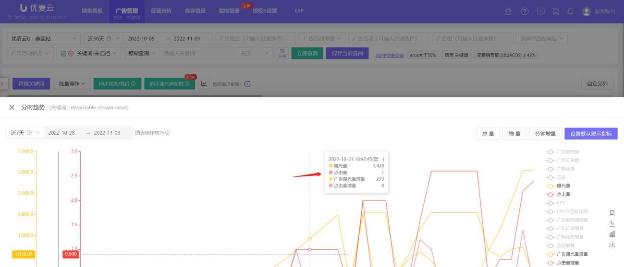Expand the collapsed left sidebar arrow
The width and height of the screenshot is (624, 267).
pyautogui.click(x=2, y=83)
